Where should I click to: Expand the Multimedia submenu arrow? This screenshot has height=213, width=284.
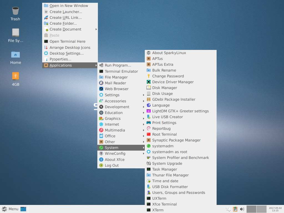[x=143, y=130]
